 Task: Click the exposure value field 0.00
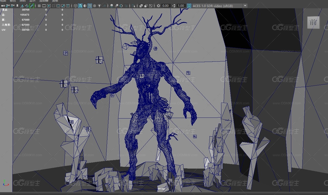click(166, 6)
